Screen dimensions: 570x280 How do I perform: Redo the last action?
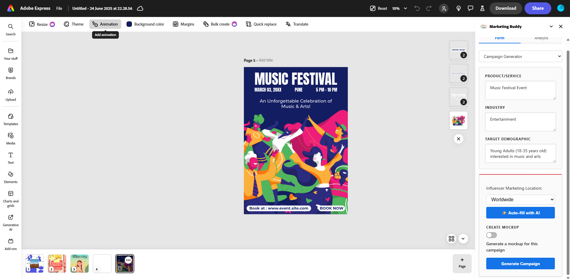click(429, 8)
